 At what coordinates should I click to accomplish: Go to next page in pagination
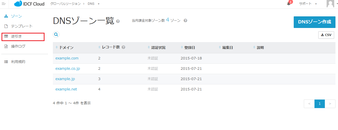click(x=330, y=104)
